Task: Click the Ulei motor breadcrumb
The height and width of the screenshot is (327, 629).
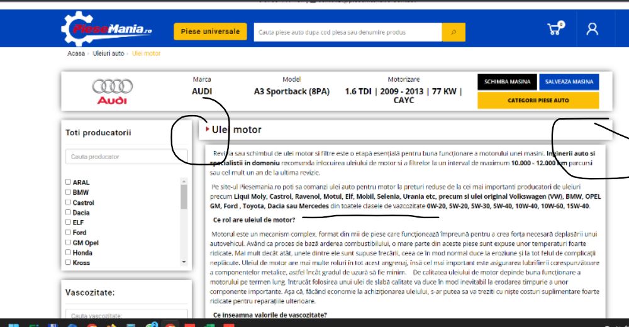Action: coord(146,53)
